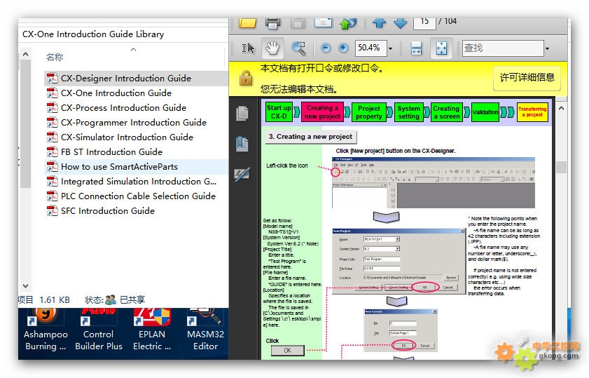
Task: Choose the text selection cursor tool
Action: pos(248,48)
